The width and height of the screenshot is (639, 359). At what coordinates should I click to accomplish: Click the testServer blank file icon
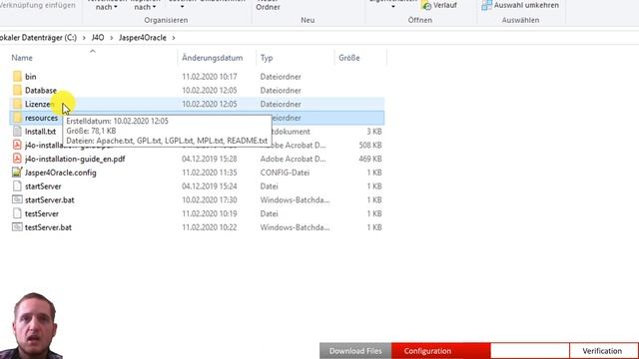click(x=17, y=213)
